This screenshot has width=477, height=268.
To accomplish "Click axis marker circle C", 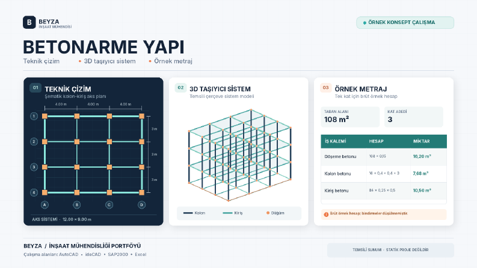I will (109, 205).
